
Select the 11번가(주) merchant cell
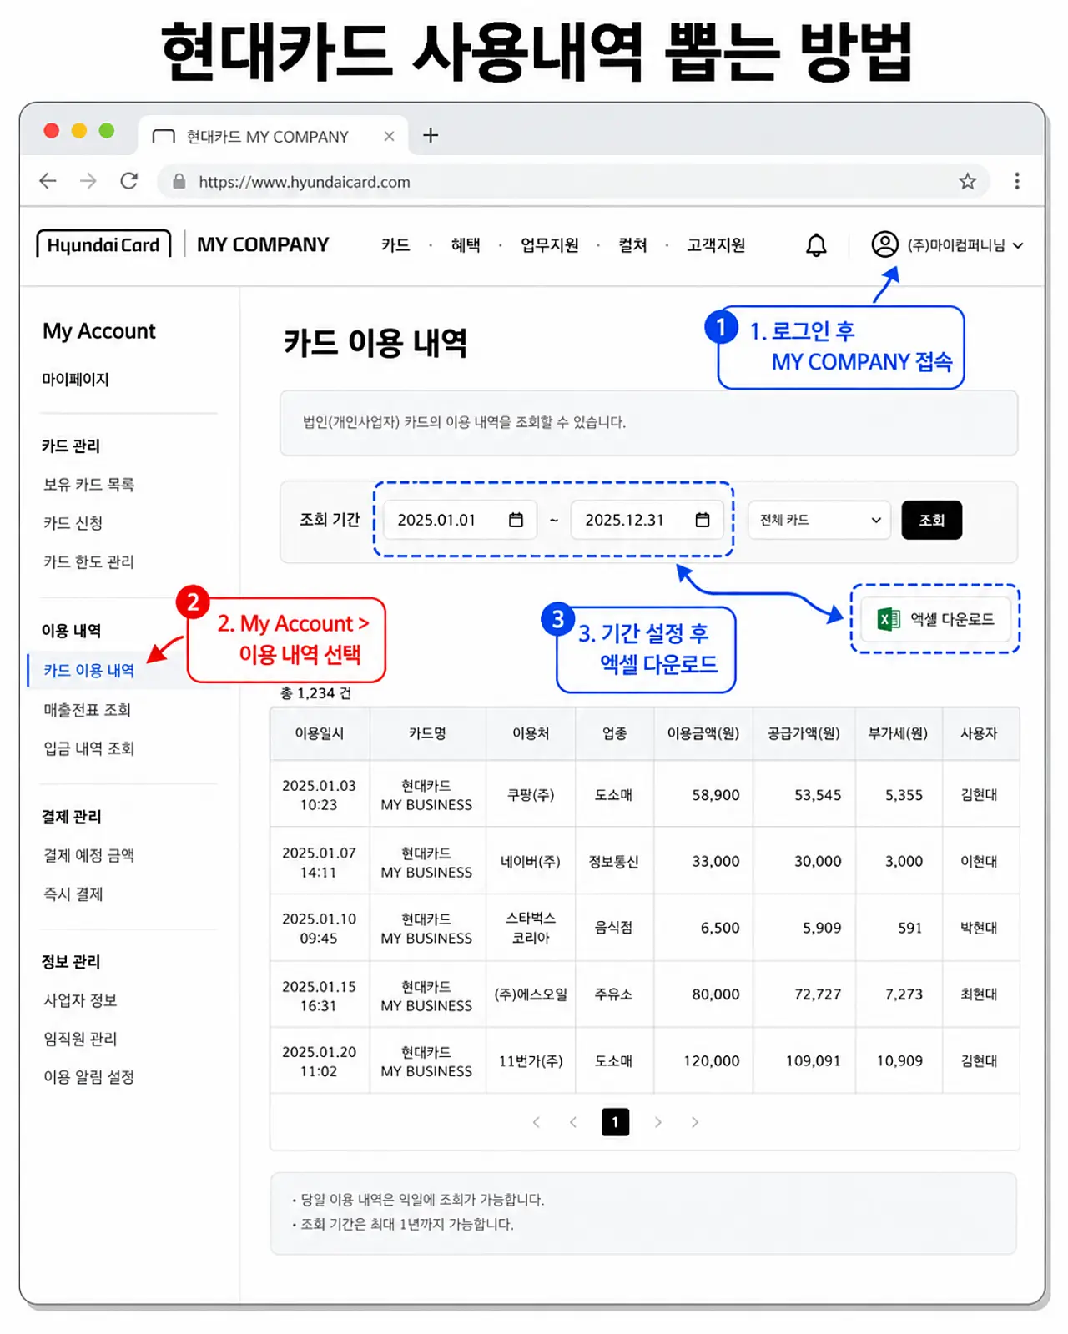pyautogui.click(x=531, y=1061)
